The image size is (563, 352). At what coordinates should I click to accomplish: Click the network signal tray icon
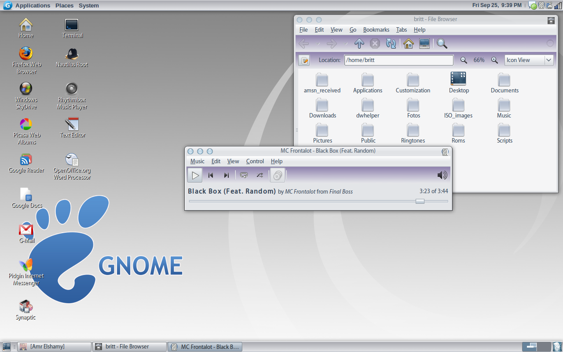coord(558,6)
